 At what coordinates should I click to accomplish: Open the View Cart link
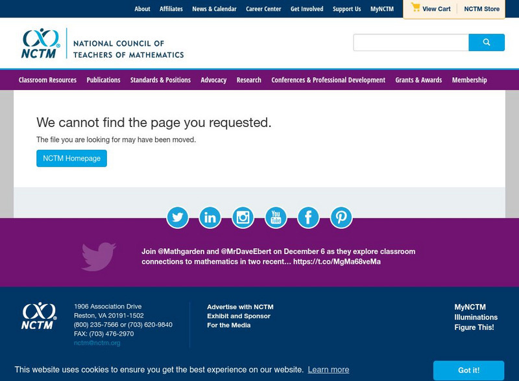[x=436, y=9]
